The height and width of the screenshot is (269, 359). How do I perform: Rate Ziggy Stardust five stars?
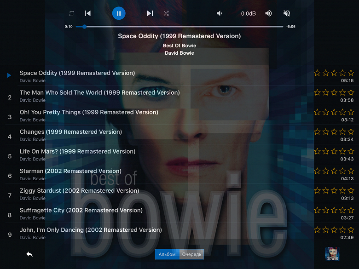[351, 191]
